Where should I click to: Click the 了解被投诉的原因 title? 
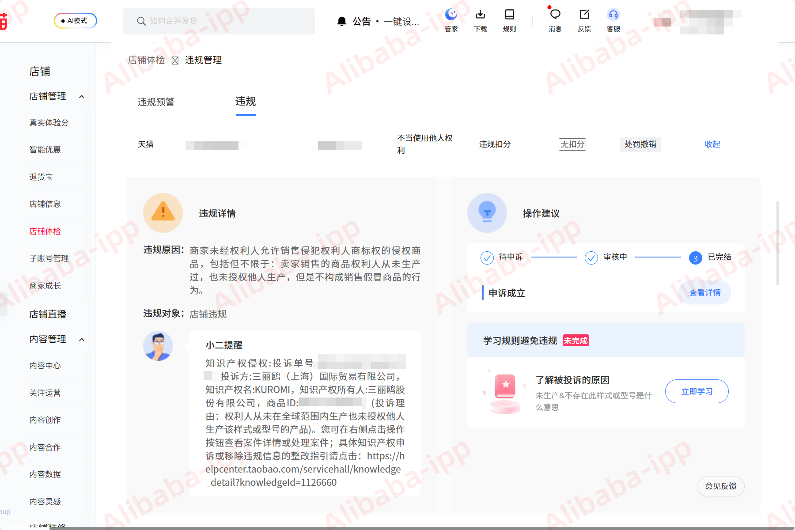pyautogui.click(x=572, y=380)
